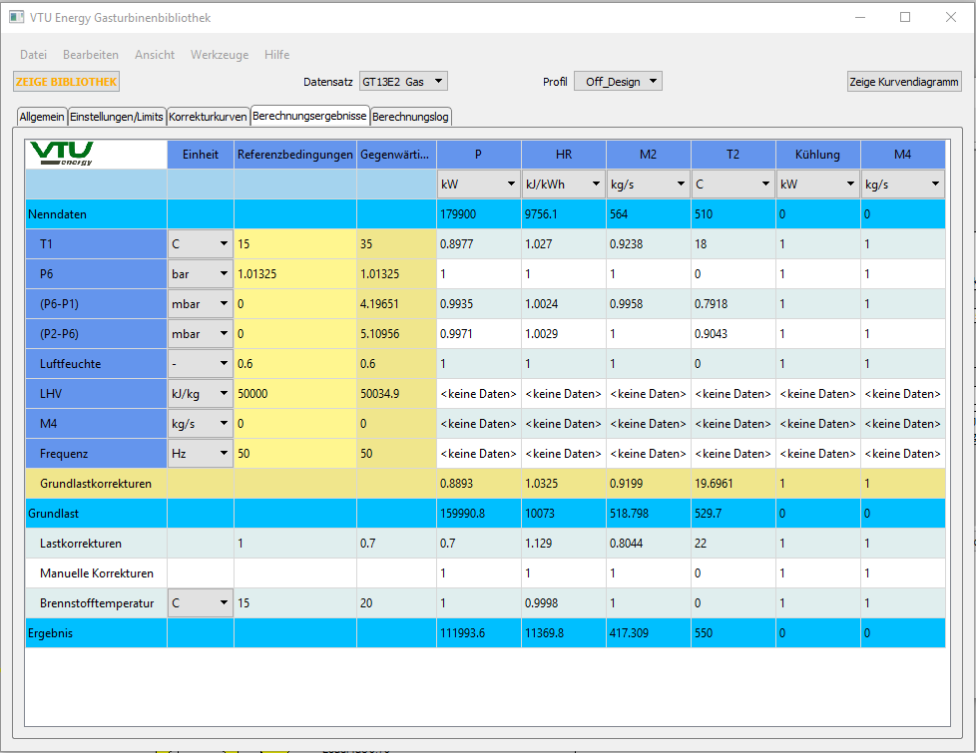
Task: Open the Datensatz GT13E2 Gas dropdown
Action: pos(403,82)
